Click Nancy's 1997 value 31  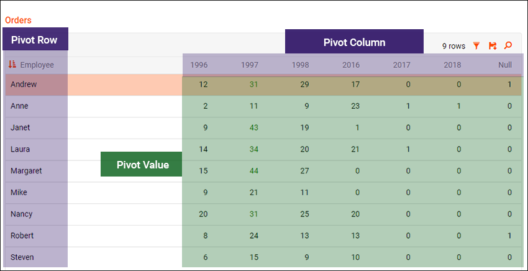click(x=254, y=214)
